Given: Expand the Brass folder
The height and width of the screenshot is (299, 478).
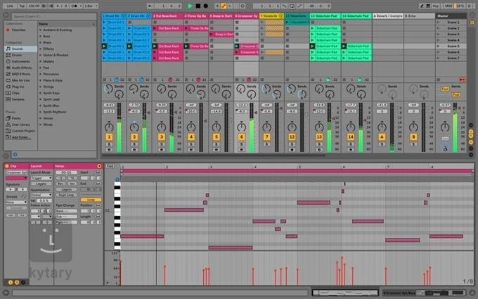Looking at the screenshot, I should 40,42.
